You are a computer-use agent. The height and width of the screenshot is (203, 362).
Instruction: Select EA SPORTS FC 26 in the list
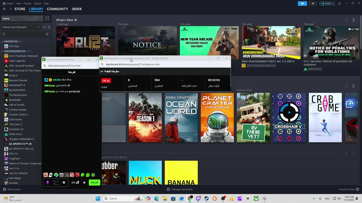(x=20, y=144)
